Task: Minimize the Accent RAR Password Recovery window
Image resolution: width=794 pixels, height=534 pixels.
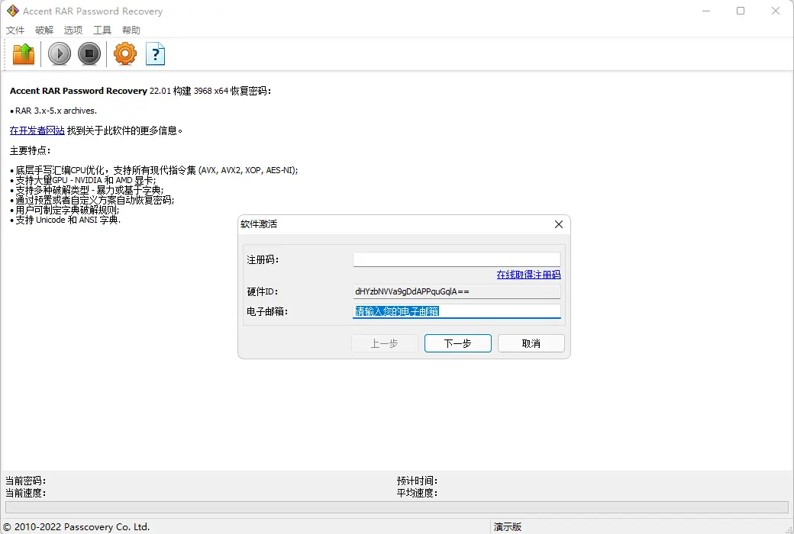Action: 706,11
